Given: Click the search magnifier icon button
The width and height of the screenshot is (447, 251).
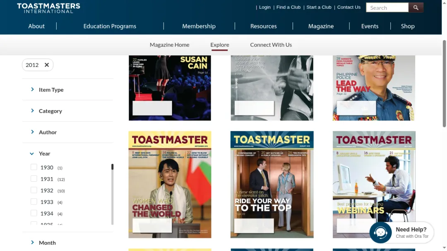Looking at the screenshot, I should click(416, 8).
